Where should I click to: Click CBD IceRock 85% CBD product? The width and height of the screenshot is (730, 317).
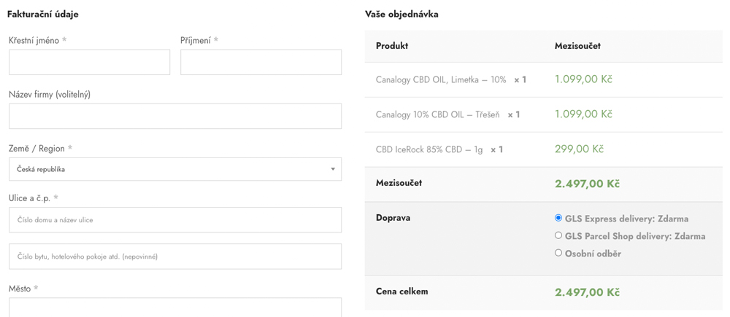click(429, 150)
